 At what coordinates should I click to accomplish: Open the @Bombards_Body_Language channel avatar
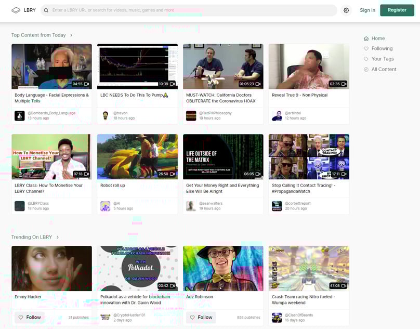click(x=20, y=116)
